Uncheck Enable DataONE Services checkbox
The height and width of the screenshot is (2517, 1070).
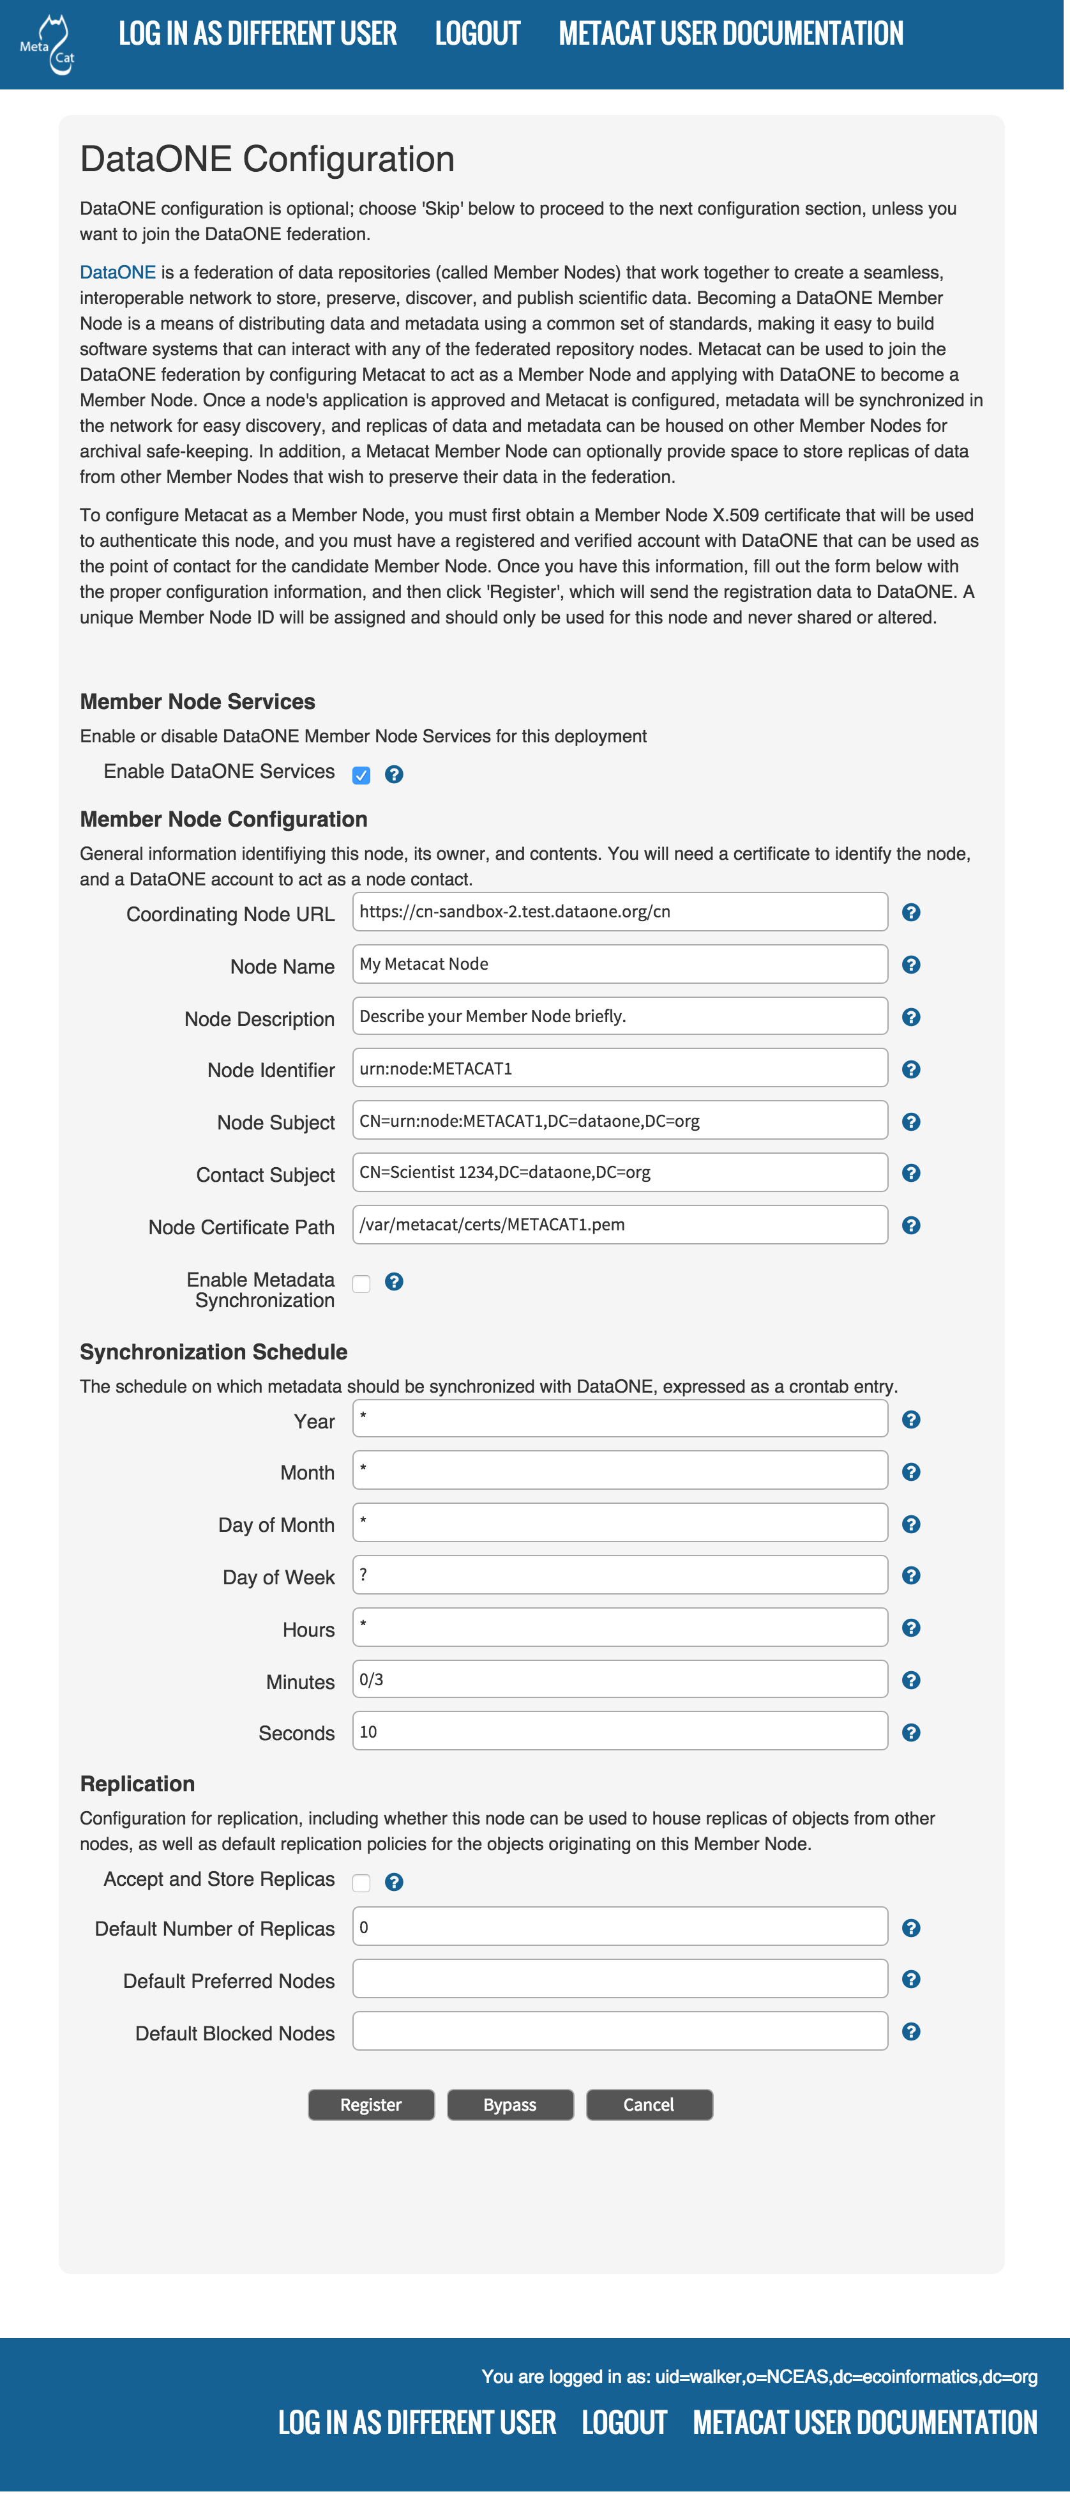361,776
